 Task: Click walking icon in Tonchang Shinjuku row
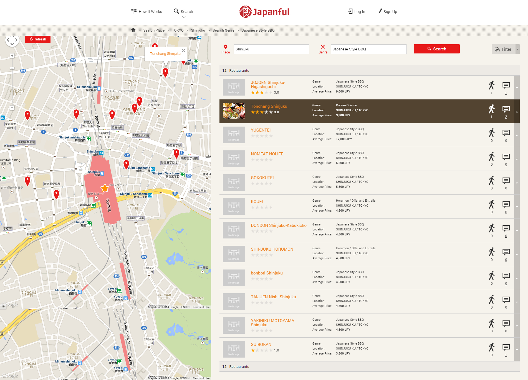click(492, 109)
